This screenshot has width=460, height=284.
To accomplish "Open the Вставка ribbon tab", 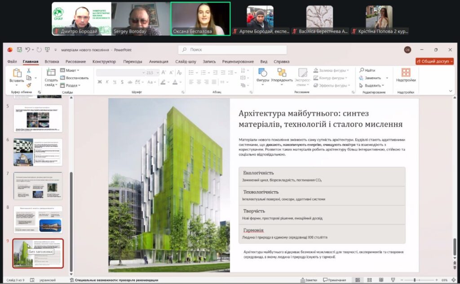I will pyautogui.click(x=52, y=62).
